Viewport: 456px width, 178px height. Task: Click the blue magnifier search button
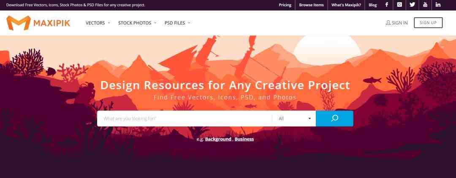[334, 119]
